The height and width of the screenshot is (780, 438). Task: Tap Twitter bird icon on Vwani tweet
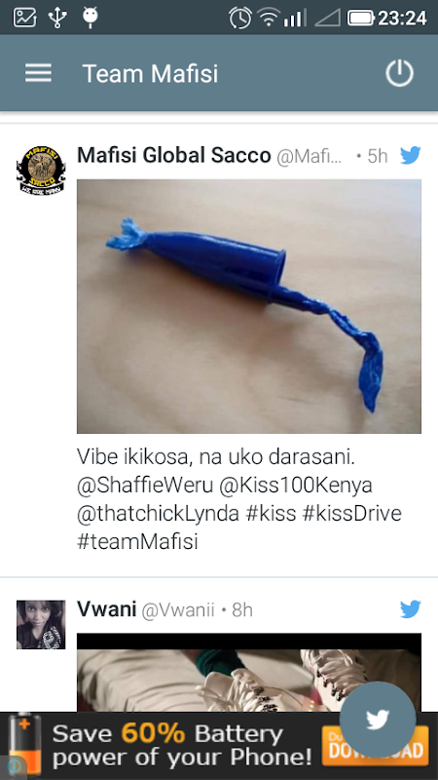[410, 608]
